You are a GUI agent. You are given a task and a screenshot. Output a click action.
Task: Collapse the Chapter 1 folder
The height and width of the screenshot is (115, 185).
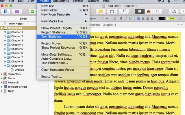click(x=5, y=32)
